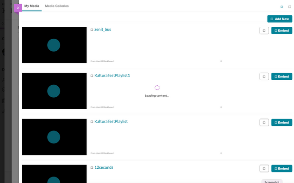Viewport: 294px width, 183px height.
Task: Click the gray top-right view icon
Action: point(290,7)
